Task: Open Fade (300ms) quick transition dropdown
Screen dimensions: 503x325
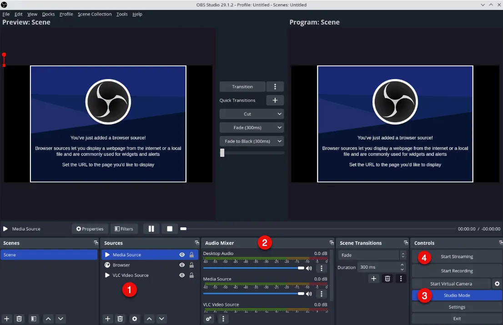Action: [x=251, y=128]
